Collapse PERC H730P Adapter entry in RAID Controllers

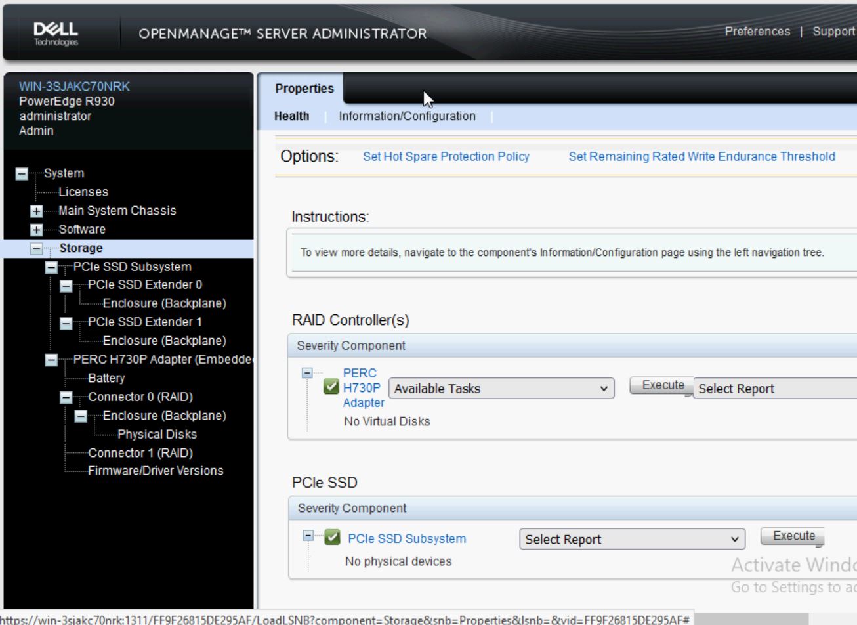click(306, 372)
